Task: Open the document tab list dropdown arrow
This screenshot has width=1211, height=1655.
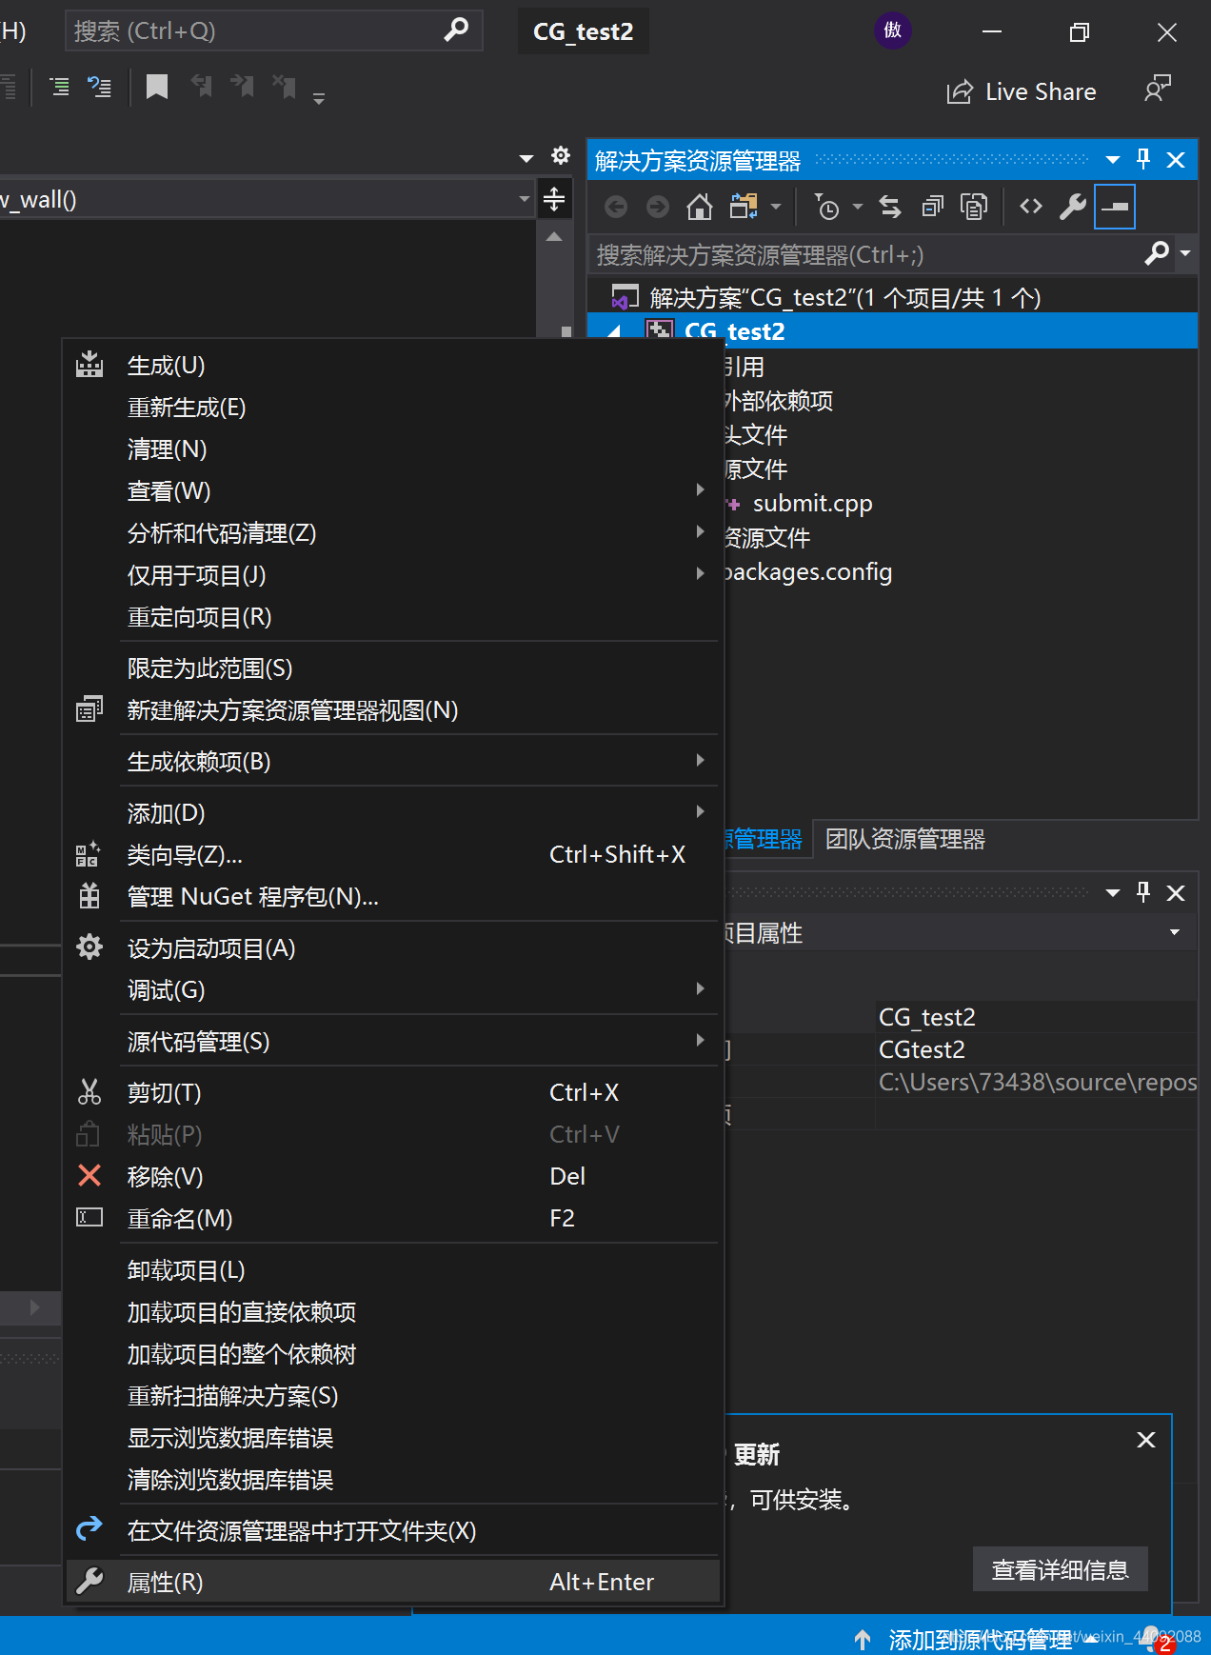Action: click(x=526, y=158)
